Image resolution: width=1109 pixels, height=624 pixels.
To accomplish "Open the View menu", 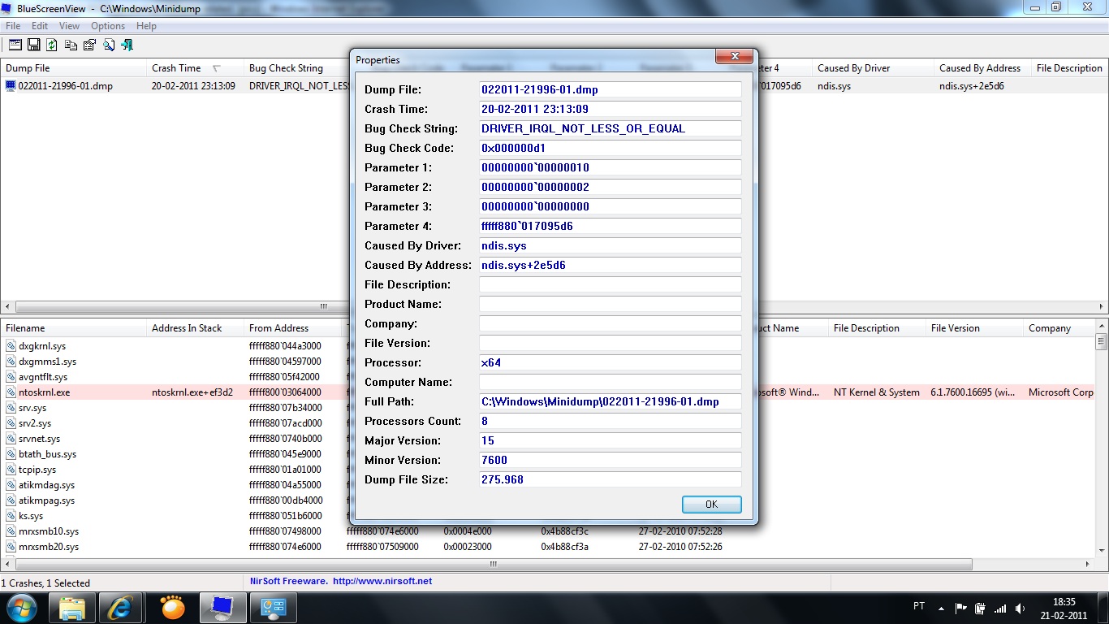I will (70, 26).
